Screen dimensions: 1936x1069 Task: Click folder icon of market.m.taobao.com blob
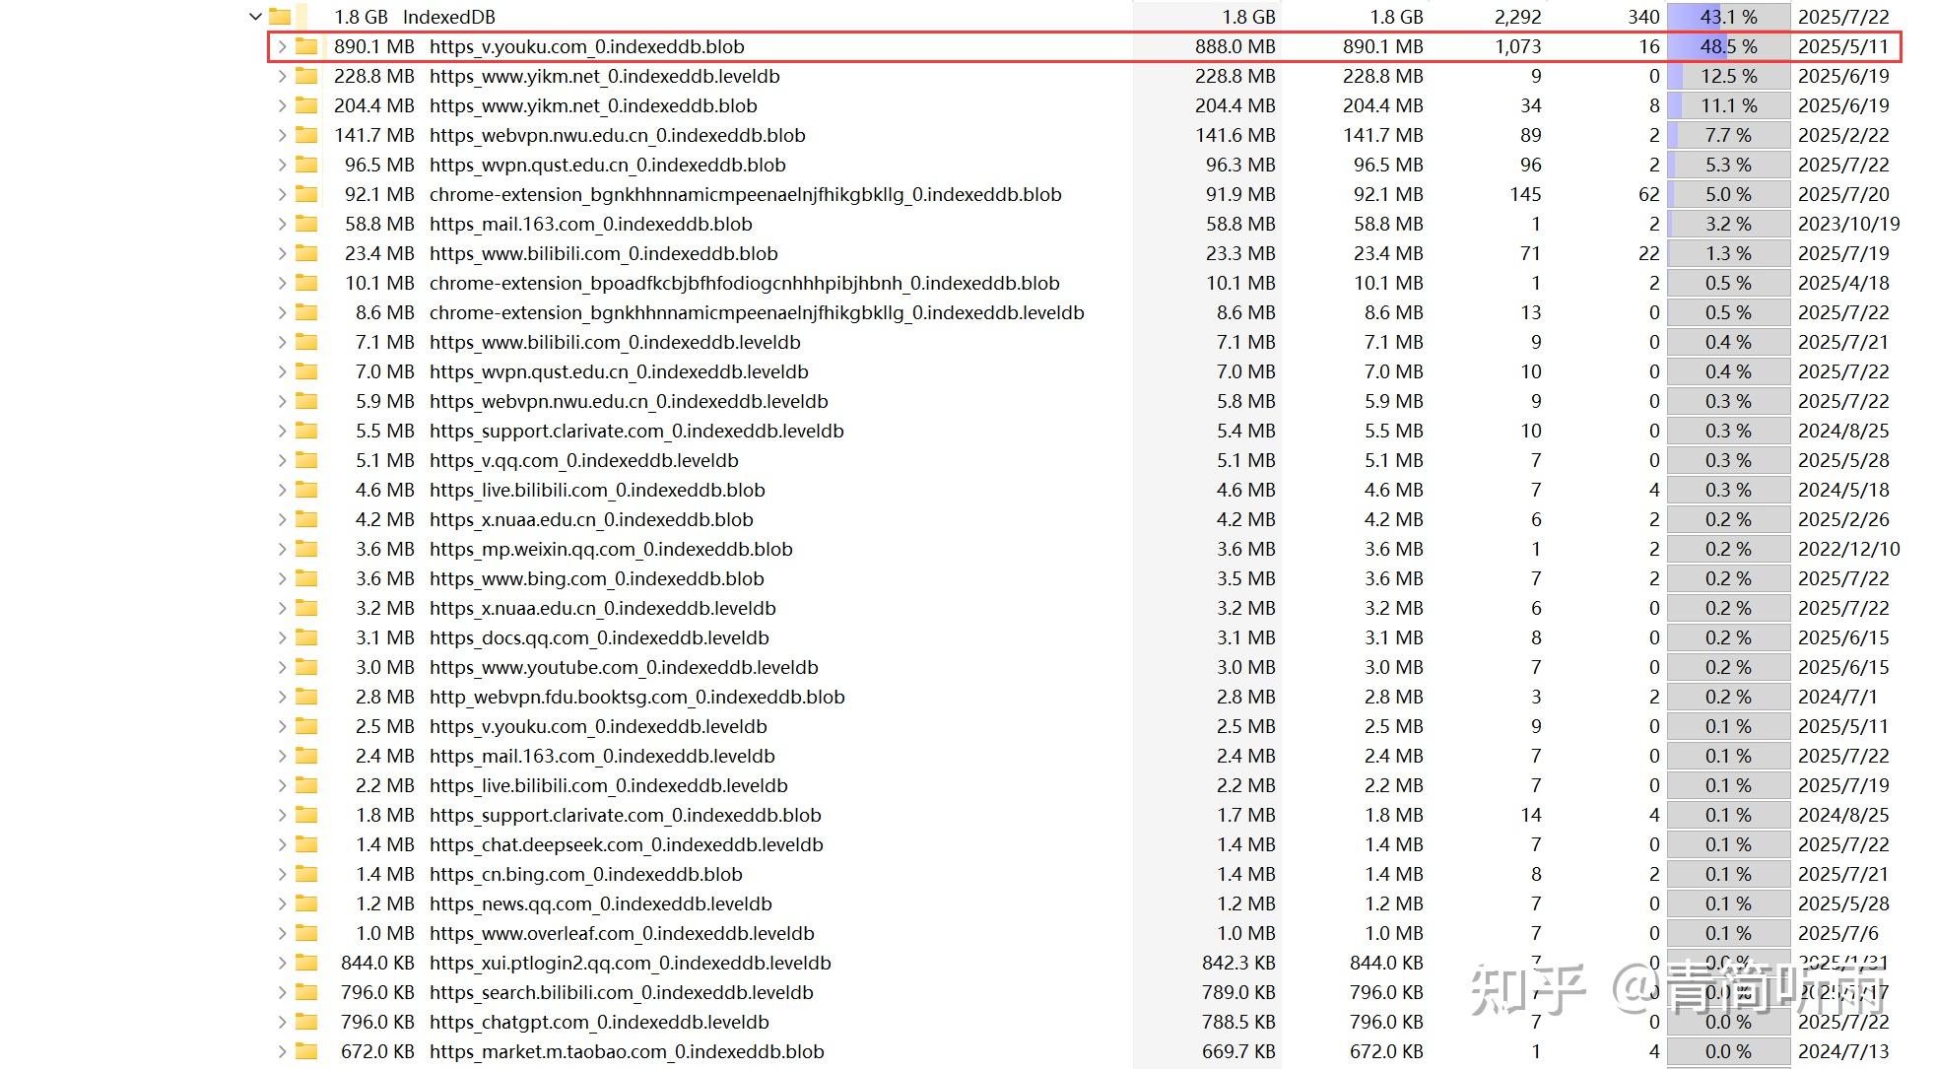click(x=306, y=1051)
